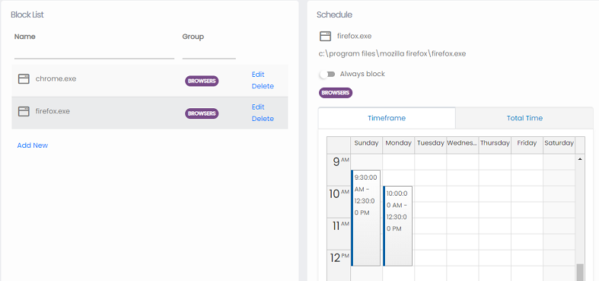The height and width of the screenshot is (281, 599).
Task: Edit the firefox.exe entry
Action: [258, 107]
